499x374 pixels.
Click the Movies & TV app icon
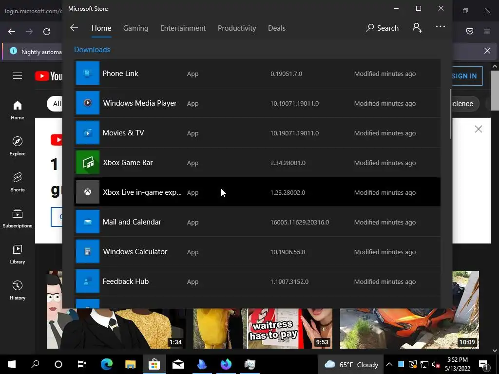coord(88,133)
